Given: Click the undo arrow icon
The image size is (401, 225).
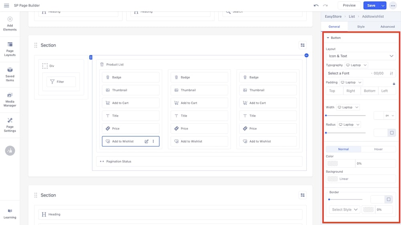Looking at the screenshot, I should point(316,6).
